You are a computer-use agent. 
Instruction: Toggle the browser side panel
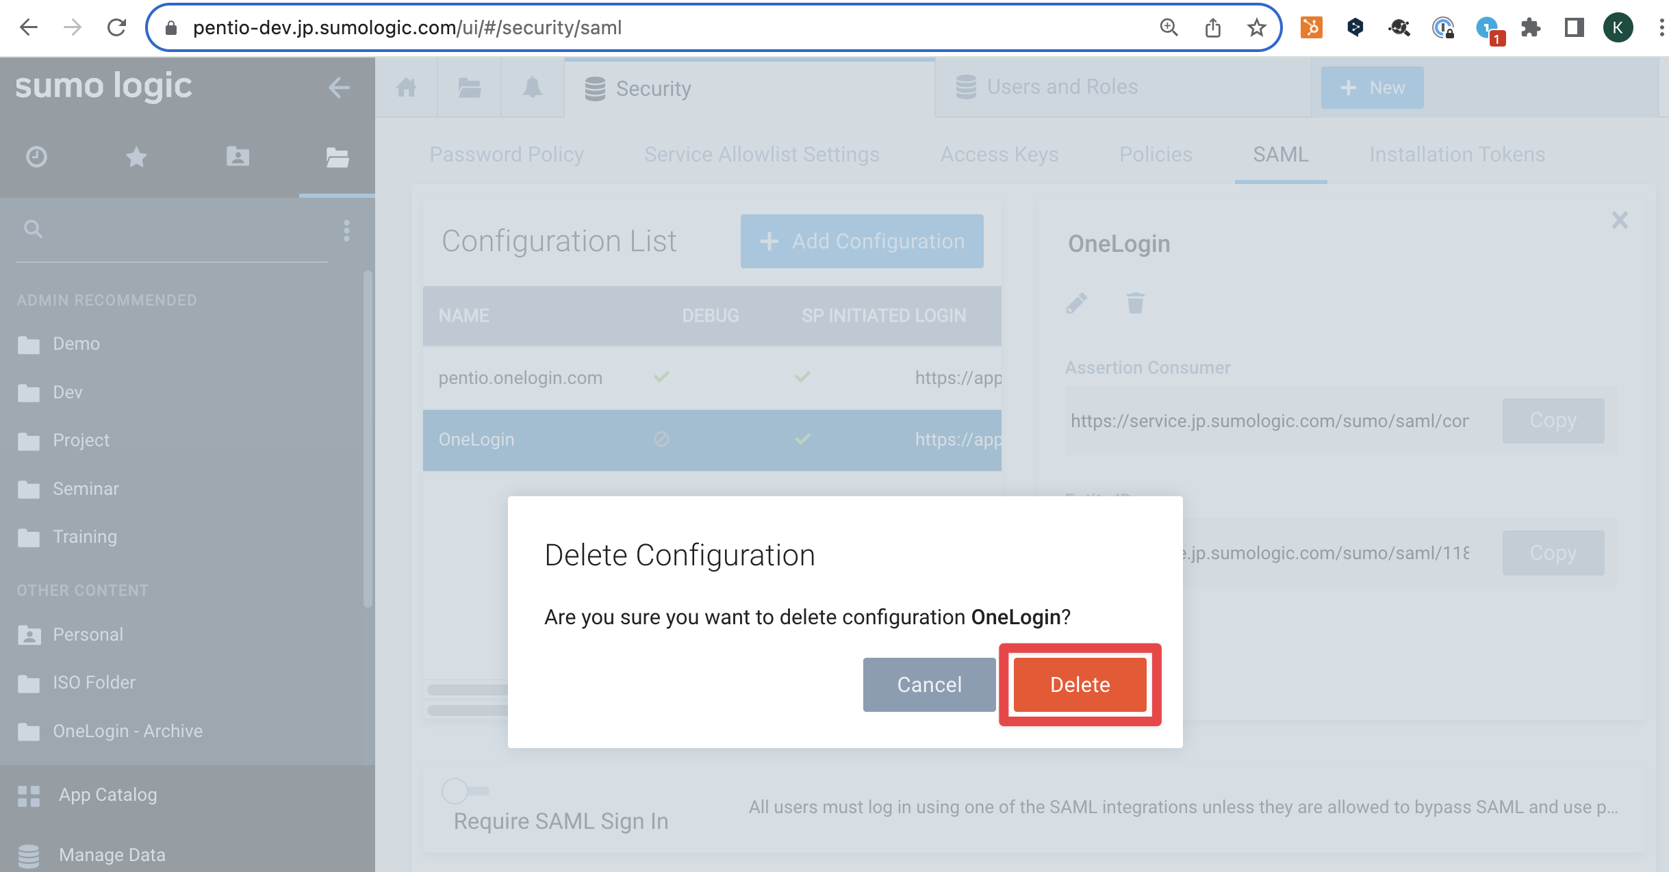1574,27
